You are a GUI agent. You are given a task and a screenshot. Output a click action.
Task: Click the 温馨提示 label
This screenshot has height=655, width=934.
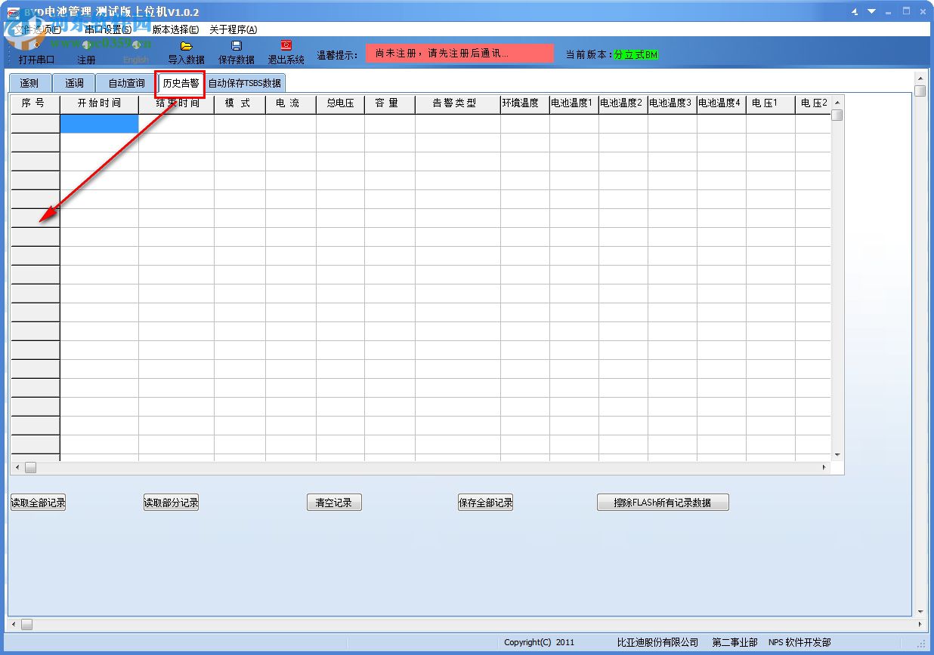point(337,55)
